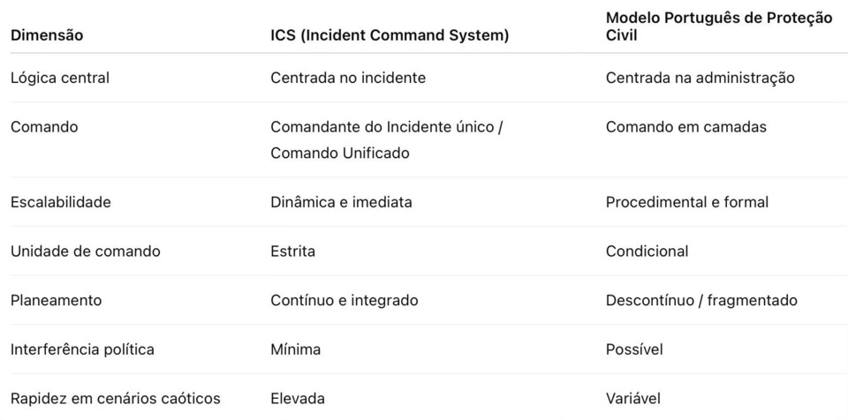Select the 'Escalabilidade' row label
This screenshot has height=420, width=848.
(x=61, y=202)
